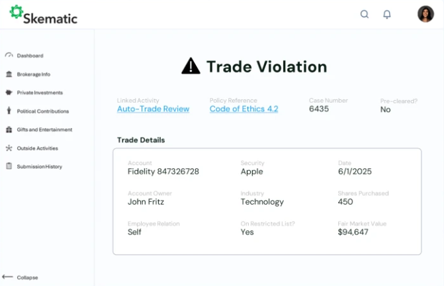Click the Outside Activities icon

coord(9,148)
